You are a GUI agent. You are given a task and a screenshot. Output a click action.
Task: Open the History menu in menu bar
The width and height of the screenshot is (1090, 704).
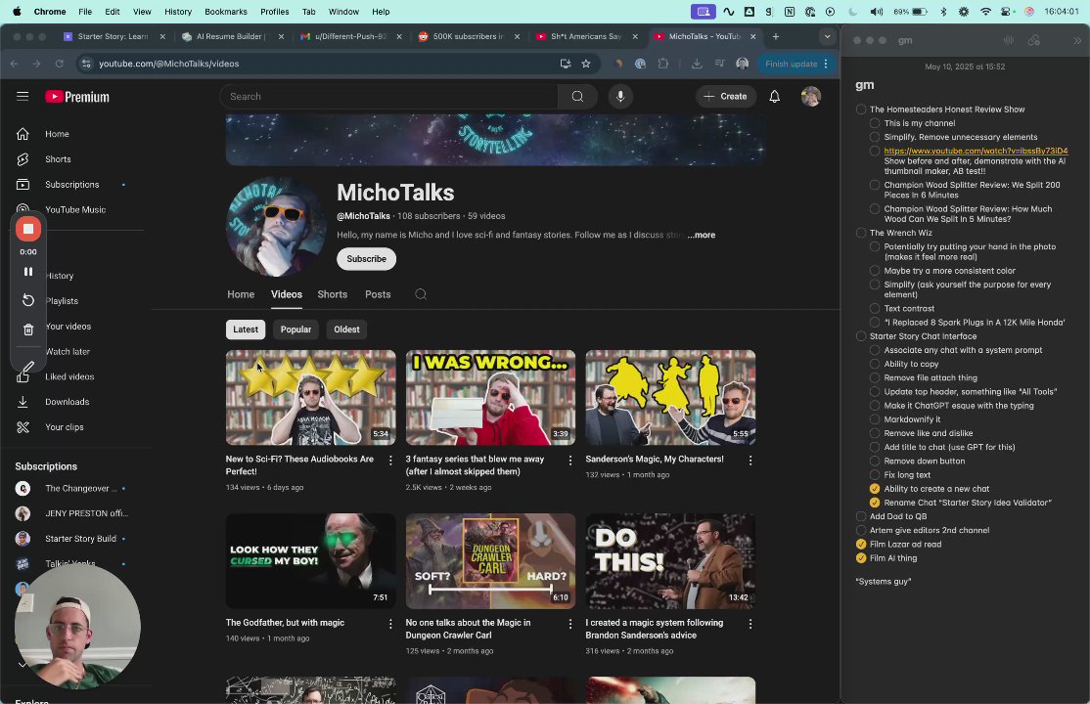(x=178, y=12)
